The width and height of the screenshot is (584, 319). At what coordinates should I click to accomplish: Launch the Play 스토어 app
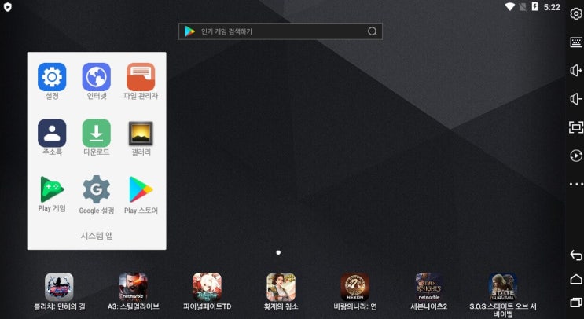click(x=141, y=189)
